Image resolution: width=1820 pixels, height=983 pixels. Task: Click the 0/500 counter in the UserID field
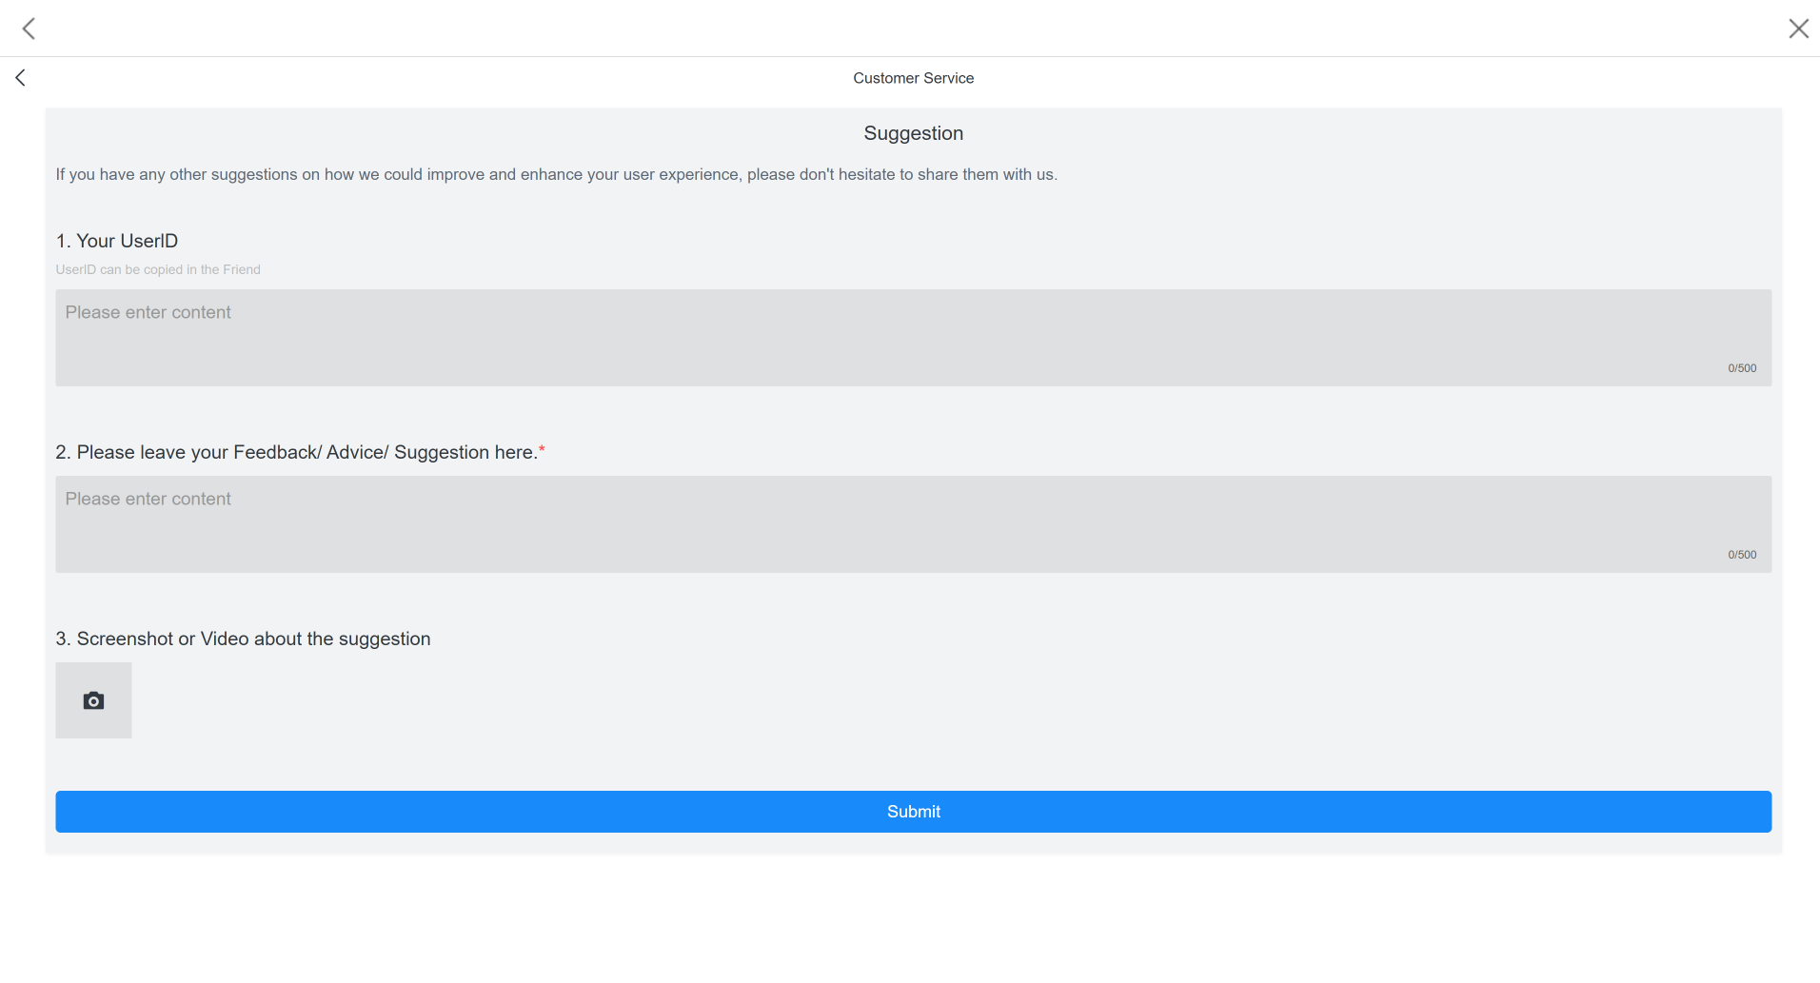[1742, 368]
